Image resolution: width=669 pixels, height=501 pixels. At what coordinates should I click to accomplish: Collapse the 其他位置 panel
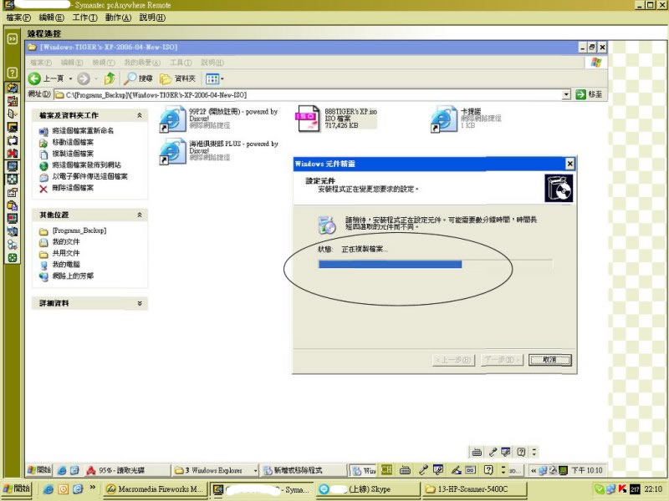140,215
